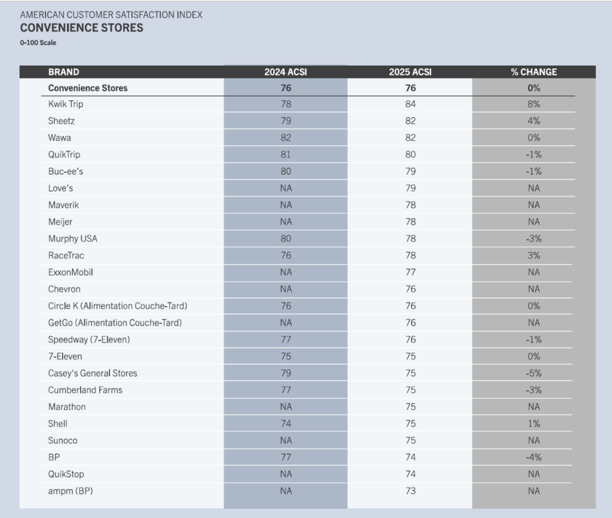Click Kwik Trip's 8% change value
The width and height of the screenshot is (612, 518).
[534, 104]
